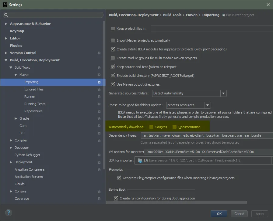This screenshot has width=273, height=221.
Task: Open help with the question mark icon
Action: pos(9,213)
